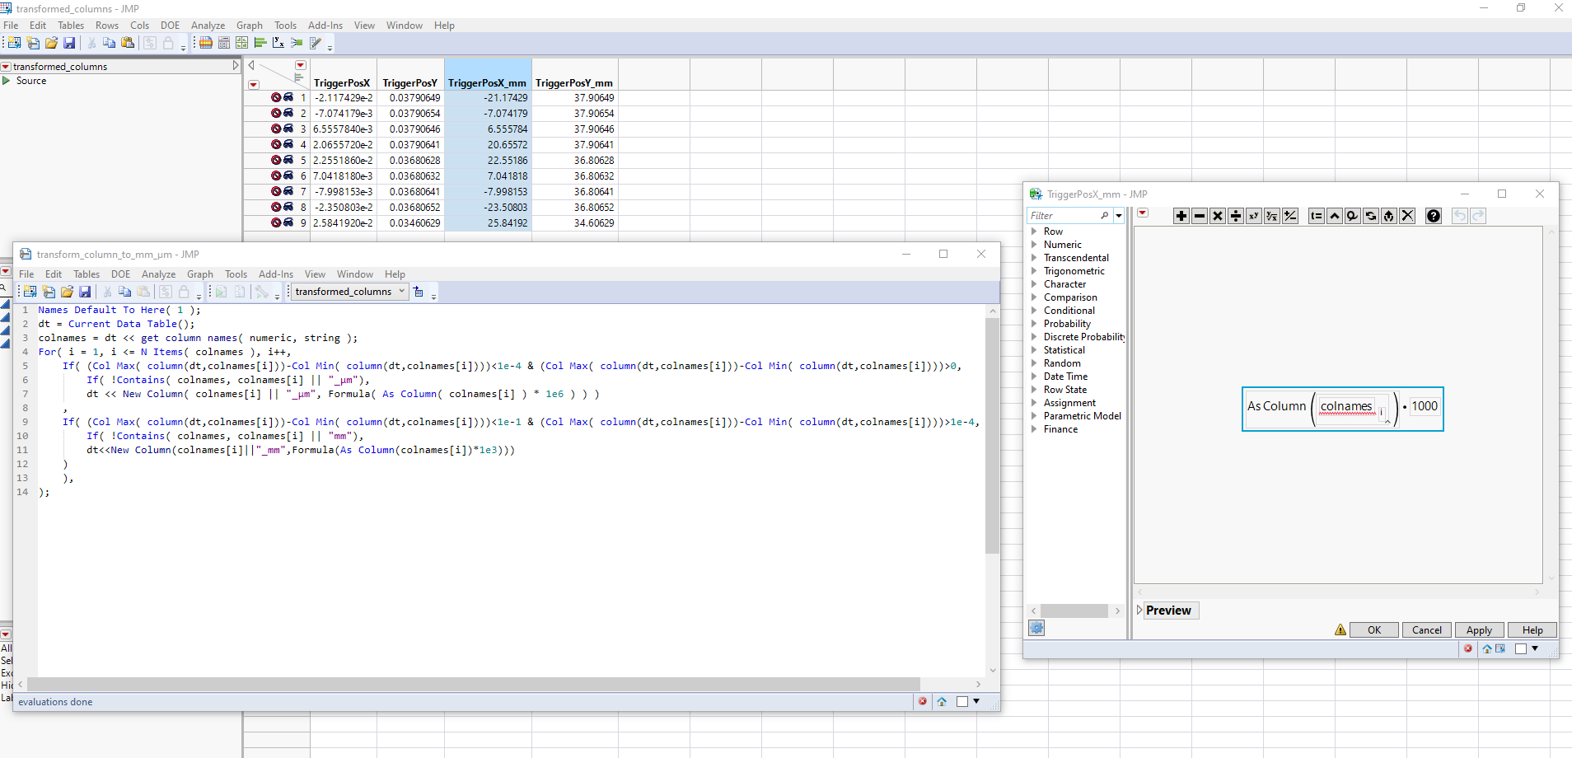This screenshot has width=1572, height=758.
Task: Delete the formula term using the X icon
Action: [1407, 215]
